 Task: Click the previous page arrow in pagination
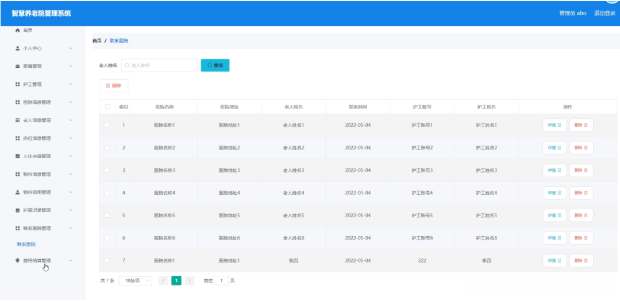tap(163, 280)
